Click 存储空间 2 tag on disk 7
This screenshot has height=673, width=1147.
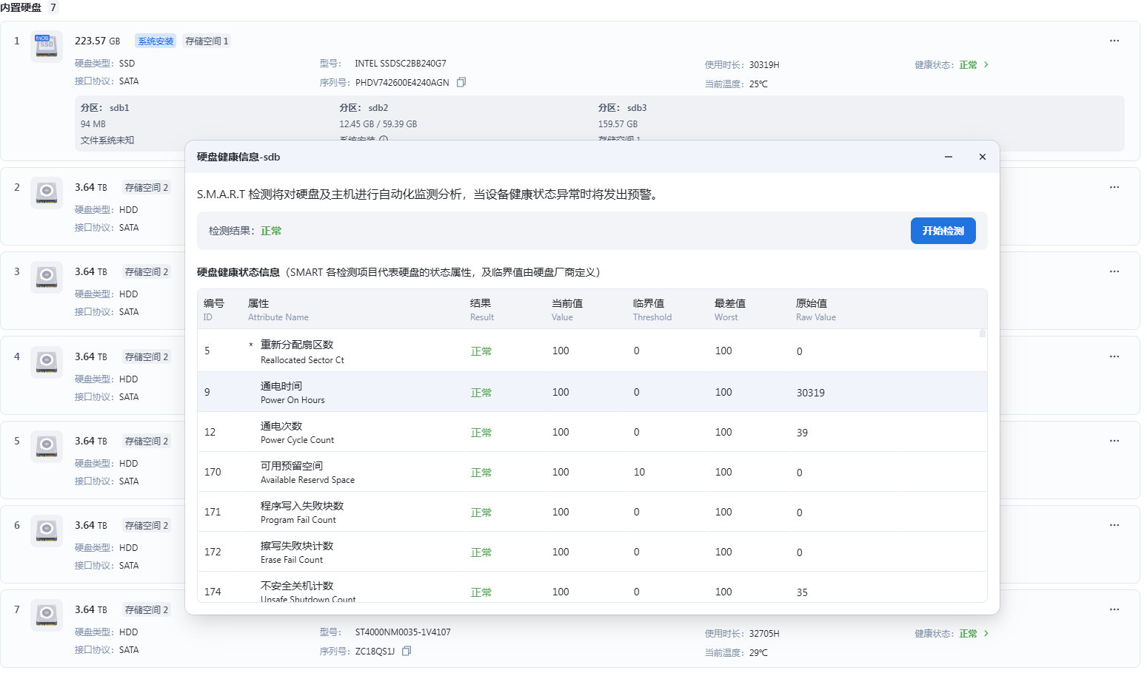coord(147,610)
